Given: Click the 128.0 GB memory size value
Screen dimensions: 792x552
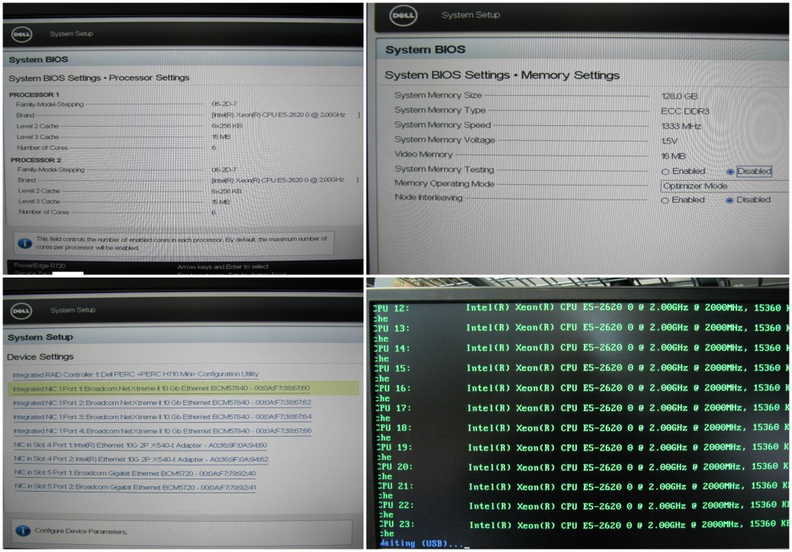Looking at the screenshot, I should tap(679, 96).
